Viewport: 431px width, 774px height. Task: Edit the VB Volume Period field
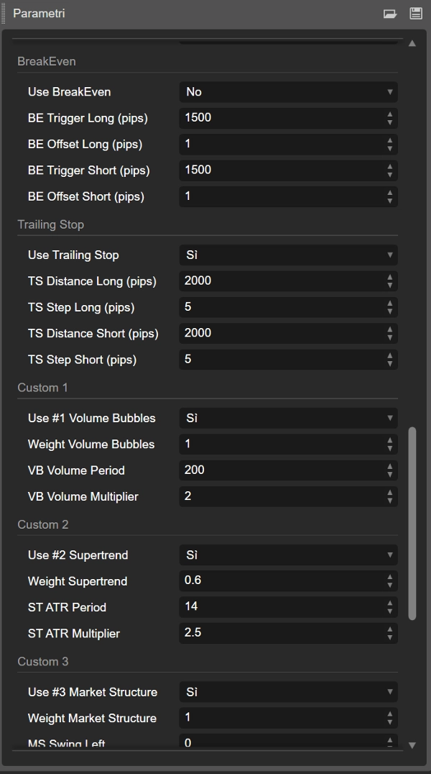281,470
